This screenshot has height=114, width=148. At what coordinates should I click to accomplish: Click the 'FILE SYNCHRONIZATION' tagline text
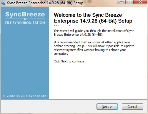coord(25,23)
